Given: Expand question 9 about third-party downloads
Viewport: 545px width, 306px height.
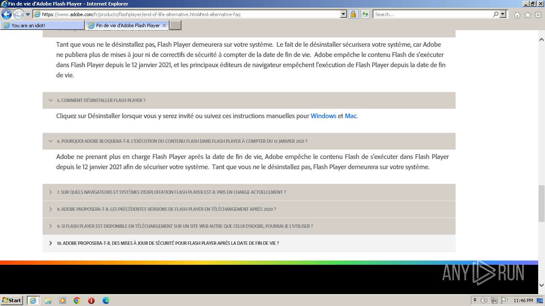Looking at the screenshot, I should point(249,226).
